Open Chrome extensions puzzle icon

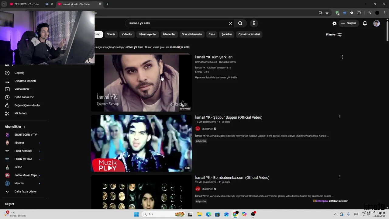pyautogui.click(x=359, y=13)
